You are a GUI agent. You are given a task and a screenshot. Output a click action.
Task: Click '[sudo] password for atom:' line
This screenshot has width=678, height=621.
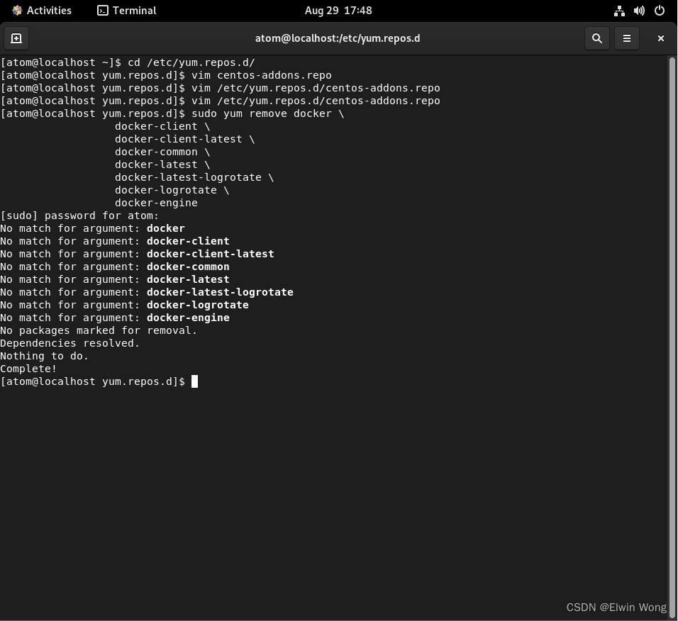[x=79, y=216]
